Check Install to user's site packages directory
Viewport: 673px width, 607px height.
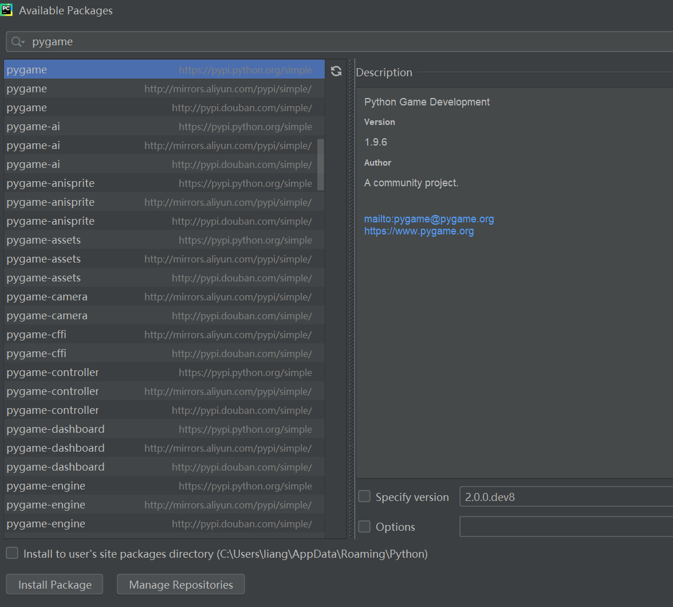pos(12,553)
